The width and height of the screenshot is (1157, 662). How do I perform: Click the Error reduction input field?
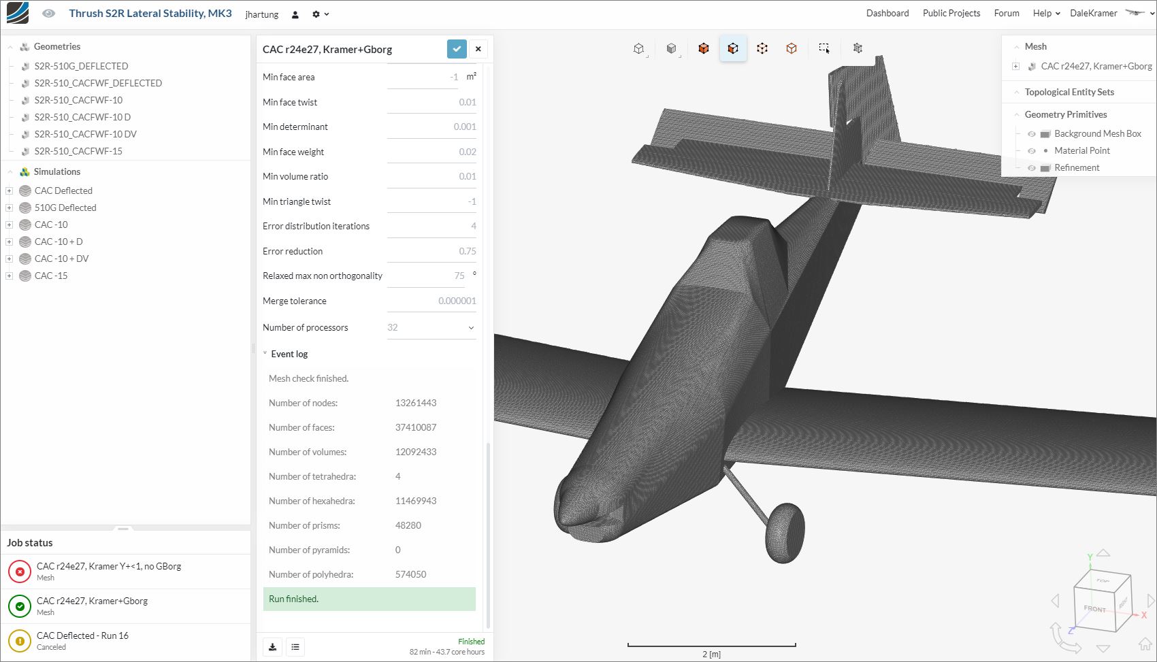(x=431, y=251)
